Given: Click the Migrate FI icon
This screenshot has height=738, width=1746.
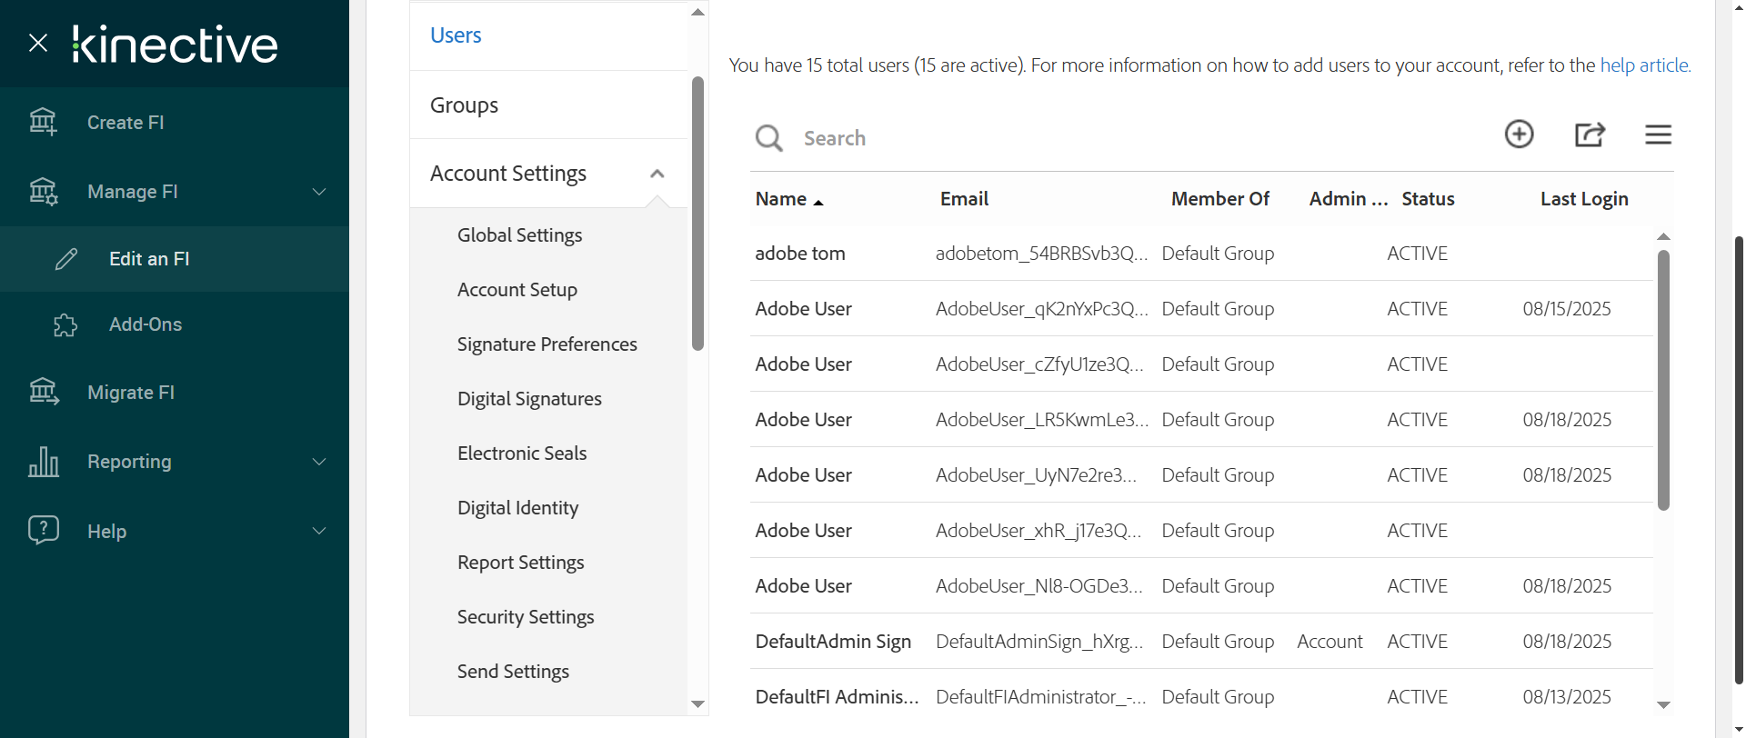Looking at the screenshot, I should (44, 392).
